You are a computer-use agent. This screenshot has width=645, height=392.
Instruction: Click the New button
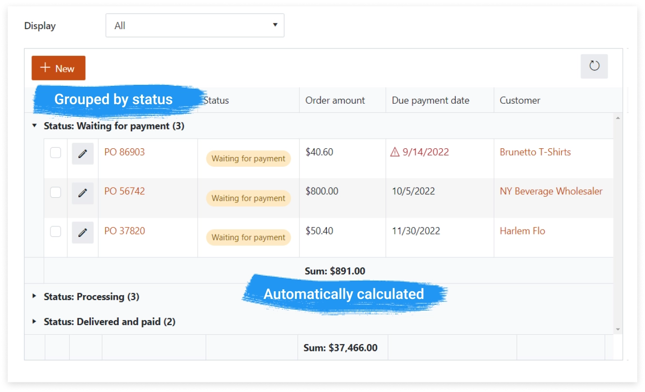point(59,68)
